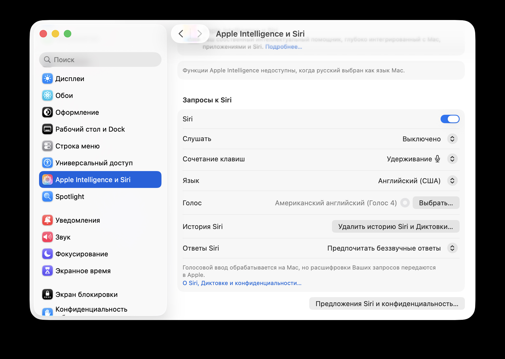
Task: Open the Подробнее… link
Action: pos(284,47)
